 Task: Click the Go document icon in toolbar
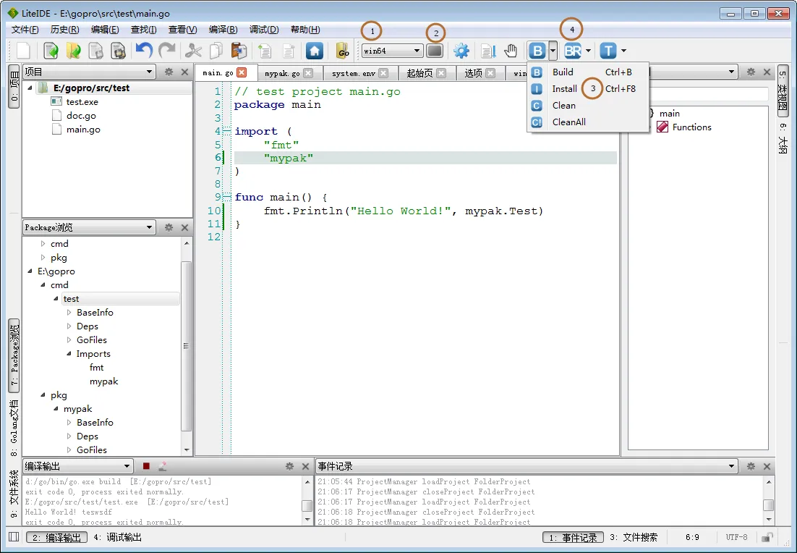[x=342, y=51]
